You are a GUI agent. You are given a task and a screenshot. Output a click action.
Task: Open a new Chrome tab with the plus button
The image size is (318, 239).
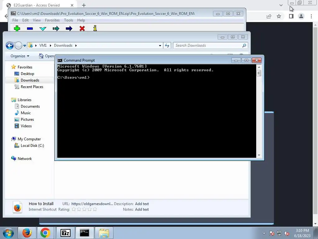pyautogui.click(x=84, y=6)
